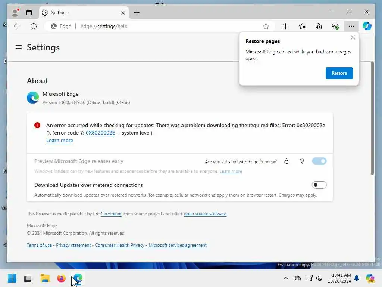Open File Explorer from taskbar
The width and height of the screenshot is (382, 287).
pyautogui.click(x=45, y=278)
